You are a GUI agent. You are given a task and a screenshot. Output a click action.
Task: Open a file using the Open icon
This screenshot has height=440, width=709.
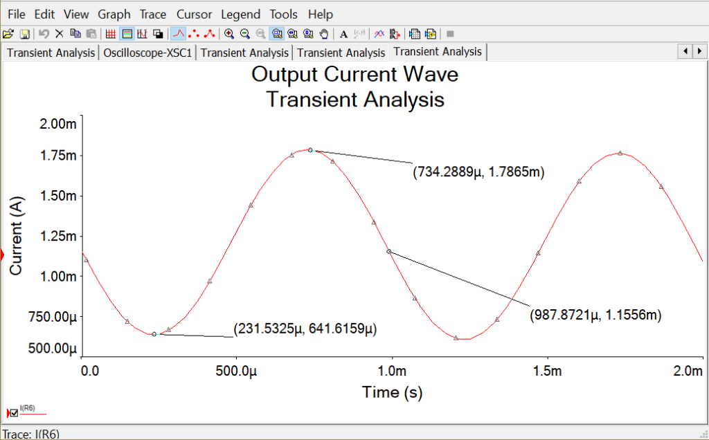pos(9,33)
